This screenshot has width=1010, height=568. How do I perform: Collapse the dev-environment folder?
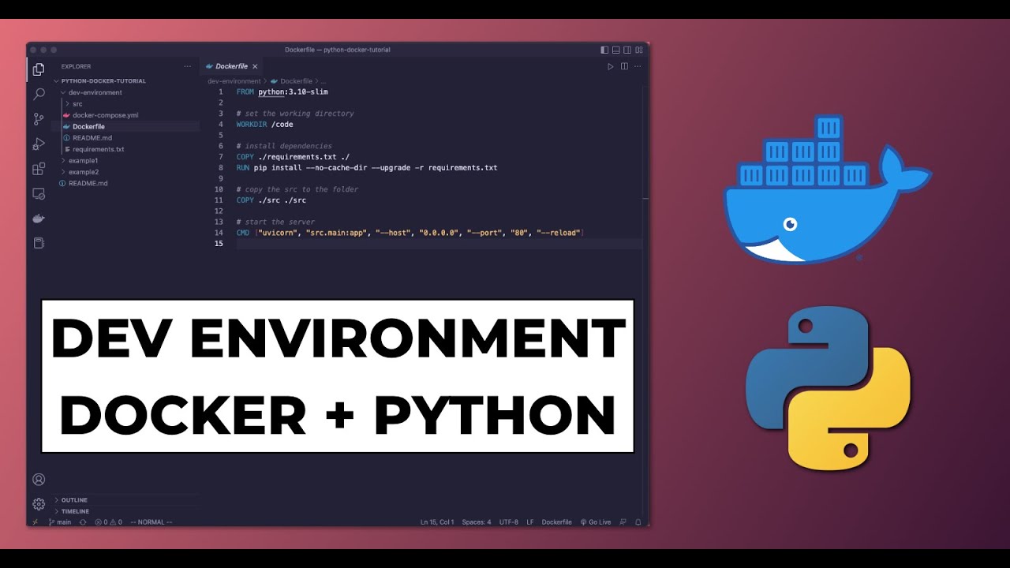95,92
